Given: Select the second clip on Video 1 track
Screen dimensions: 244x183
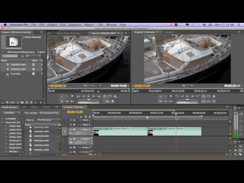Looking at the screenshot, I should (174, 132).
